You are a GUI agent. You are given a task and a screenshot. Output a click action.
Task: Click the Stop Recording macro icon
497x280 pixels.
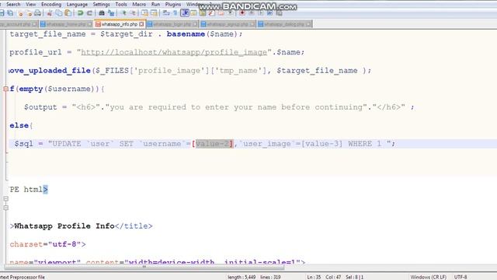coord(252,13)
